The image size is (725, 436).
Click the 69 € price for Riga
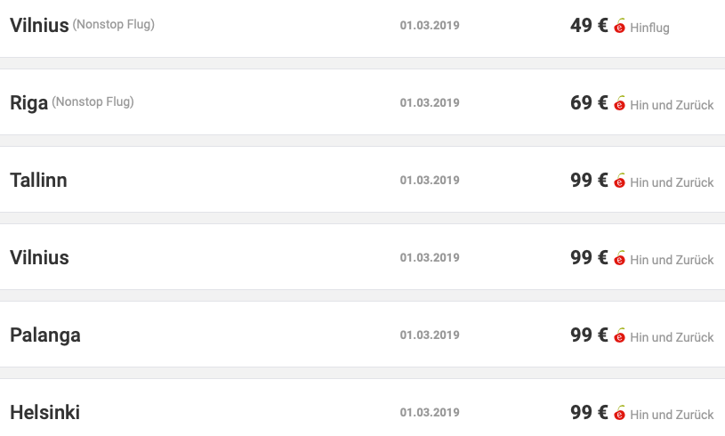[589, 102]
